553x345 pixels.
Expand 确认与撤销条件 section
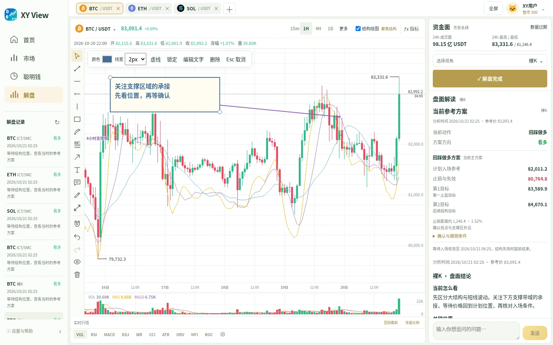[x=450, y=236]
